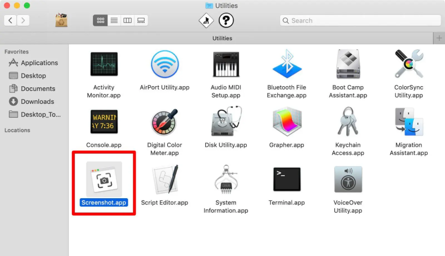
Task: Select Audio MIDI Setup.app piano icon
Action: [226, 64]
